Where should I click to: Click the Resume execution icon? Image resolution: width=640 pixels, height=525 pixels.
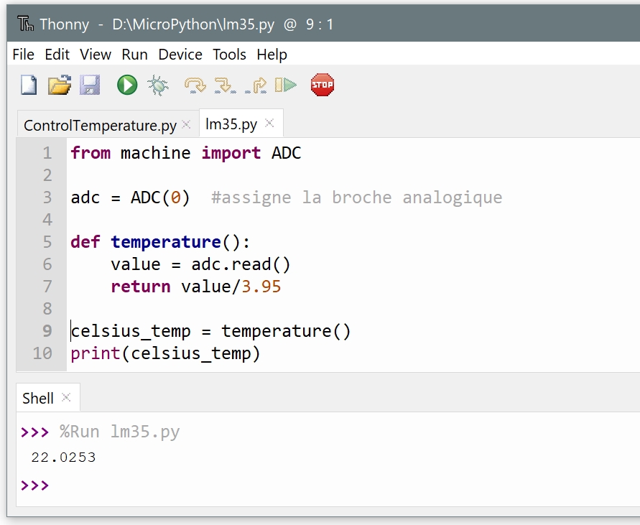pyautogui.click(x=286, y=85)
